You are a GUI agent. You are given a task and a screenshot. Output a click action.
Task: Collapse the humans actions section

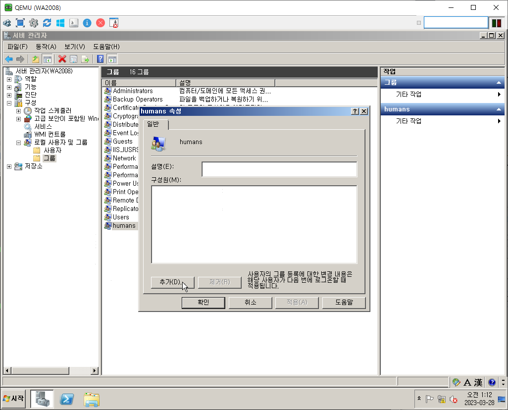[x=498, y=109]
